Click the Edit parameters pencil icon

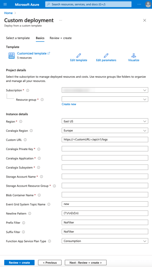(106, 56)
